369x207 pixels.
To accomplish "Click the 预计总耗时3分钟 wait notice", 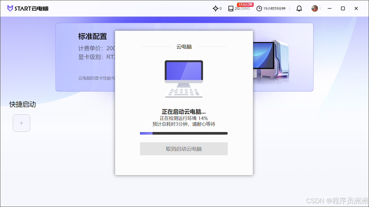I will [x=184, y=124].
